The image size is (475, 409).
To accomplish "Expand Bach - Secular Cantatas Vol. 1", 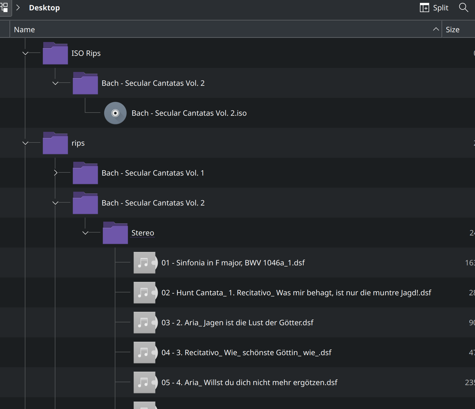I will (x=55, y=173).
